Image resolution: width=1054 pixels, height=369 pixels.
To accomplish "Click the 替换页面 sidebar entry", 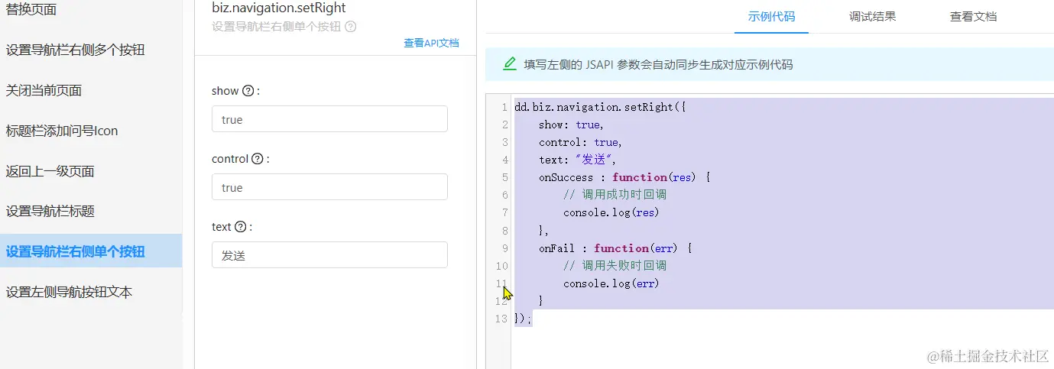I will pyautogui.click(x=31, y=10).
